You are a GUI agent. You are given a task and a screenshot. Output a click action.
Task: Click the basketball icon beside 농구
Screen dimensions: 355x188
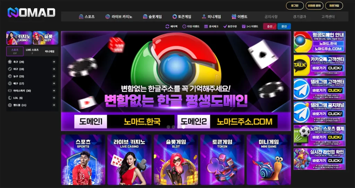coord(10,76)
